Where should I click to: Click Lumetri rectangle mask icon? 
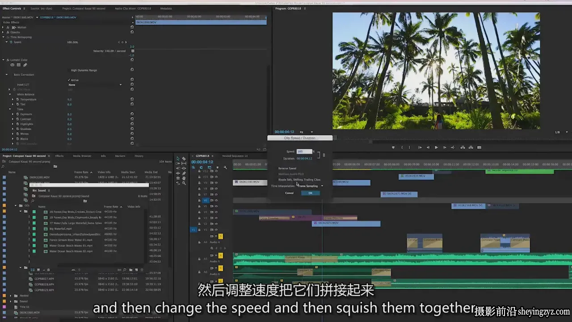(x=18, y=65)
